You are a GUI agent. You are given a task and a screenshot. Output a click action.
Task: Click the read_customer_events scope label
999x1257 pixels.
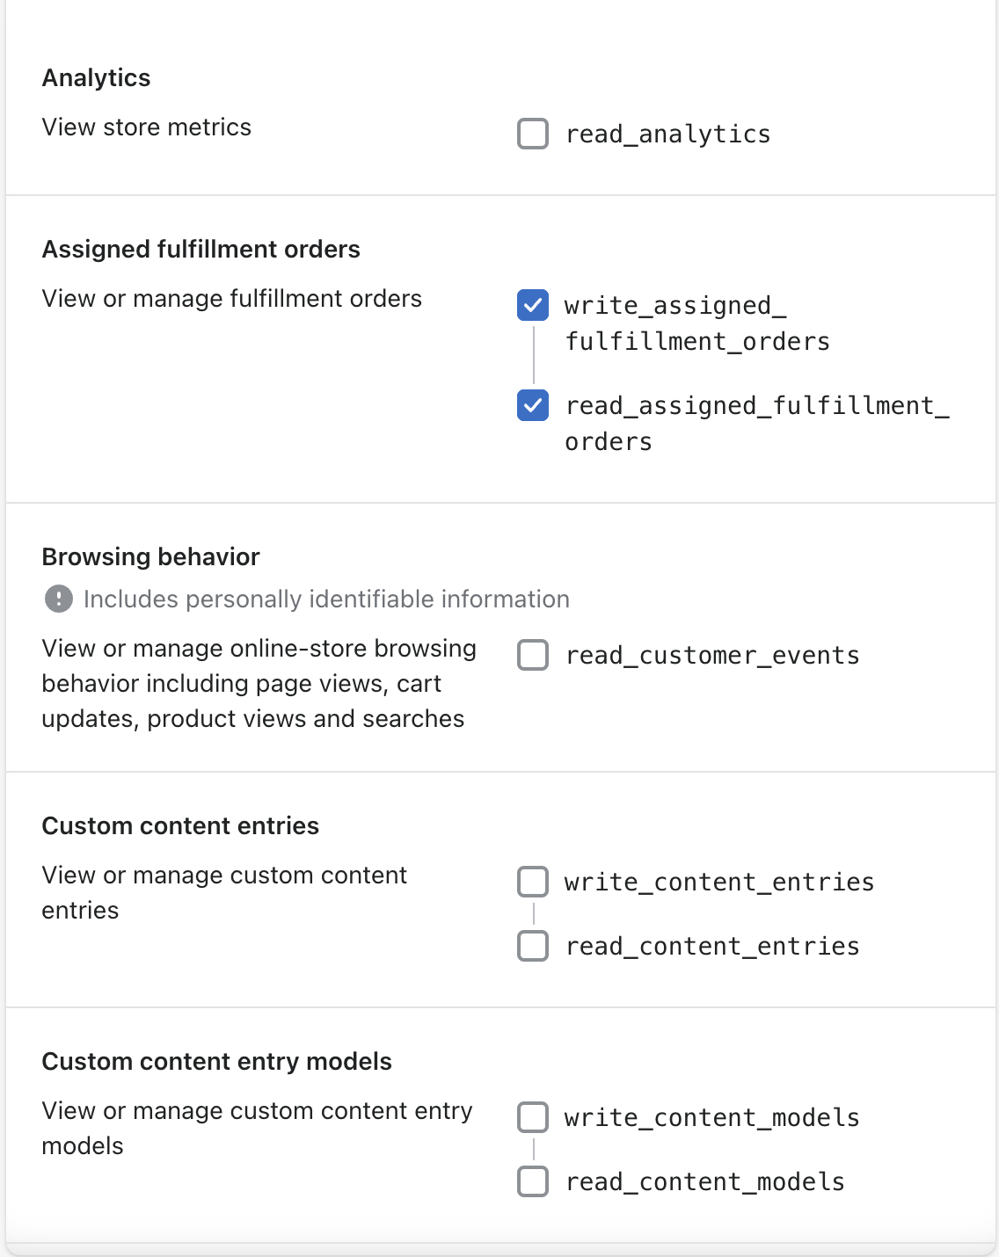pos(712,655)
